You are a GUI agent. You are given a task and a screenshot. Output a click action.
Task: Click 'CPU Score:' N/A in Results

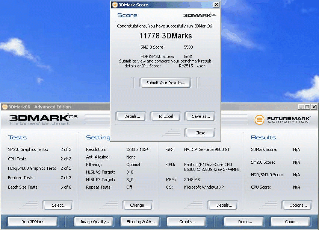[296, 187]
